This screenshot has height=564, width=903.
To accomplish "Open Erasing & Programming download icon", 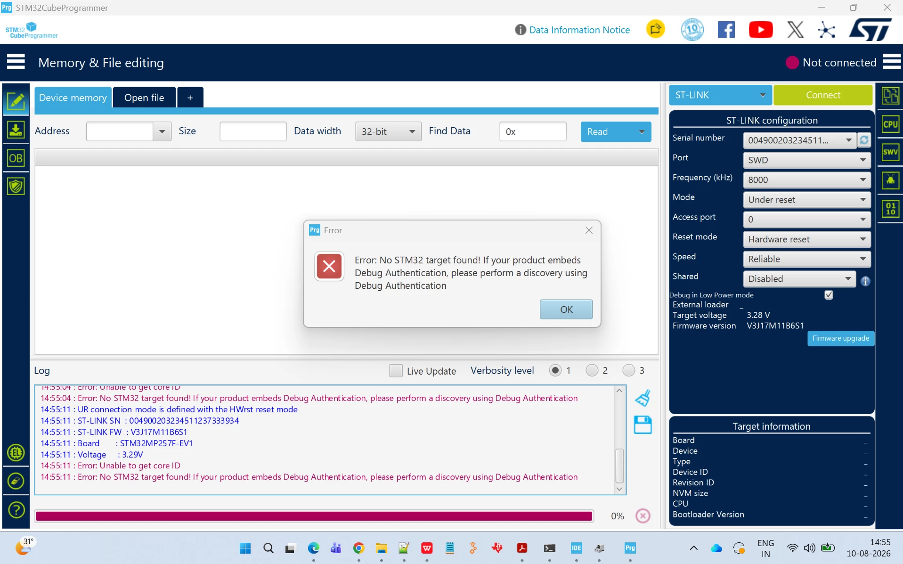I will [16, 130].
